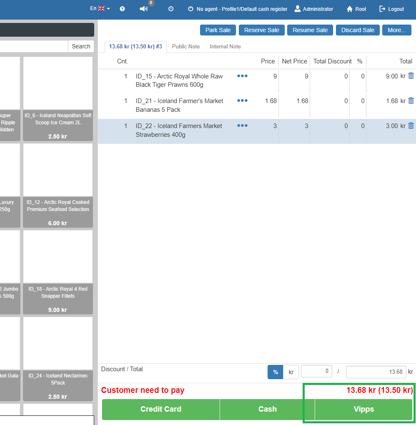The width and height of the screenshot is (416, 425).
Task: Click the product Search button
Action: pos(81,46)
